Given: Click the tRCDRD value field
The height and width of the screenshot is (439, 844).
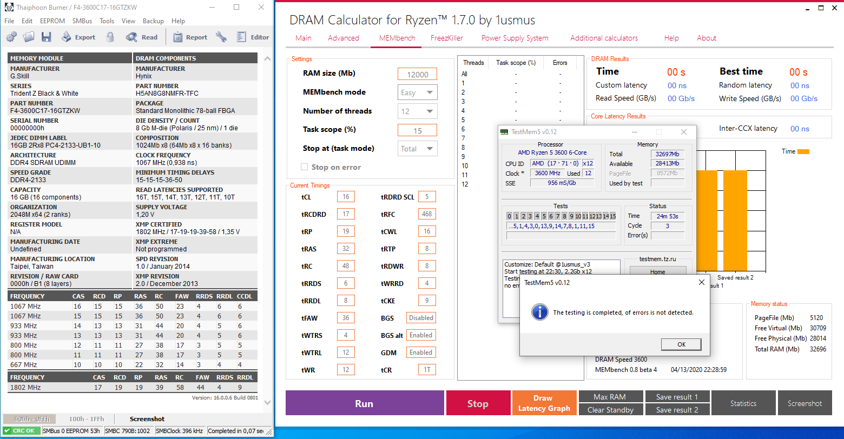Looking at the screenshot, I should point(346,214).
